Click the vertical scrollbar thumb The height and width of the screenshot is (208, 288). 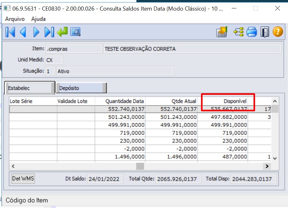coord(275,109)
